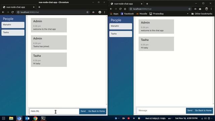Open profile globe avatar in right window
215x121 pixels.
pos(207,9)
